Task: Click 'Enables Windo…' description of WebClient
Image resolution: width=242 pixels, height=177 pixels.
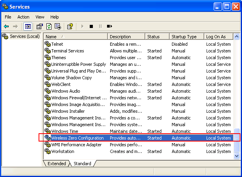Action: (126, 84)
